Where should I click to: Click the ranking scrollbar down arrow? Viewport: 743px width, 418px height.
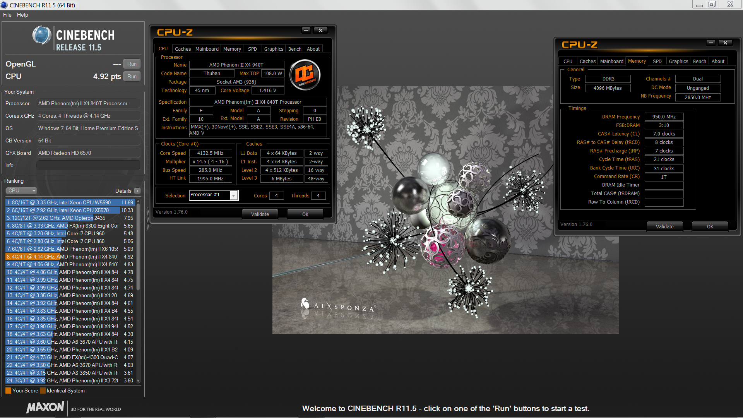coord(138,381)
